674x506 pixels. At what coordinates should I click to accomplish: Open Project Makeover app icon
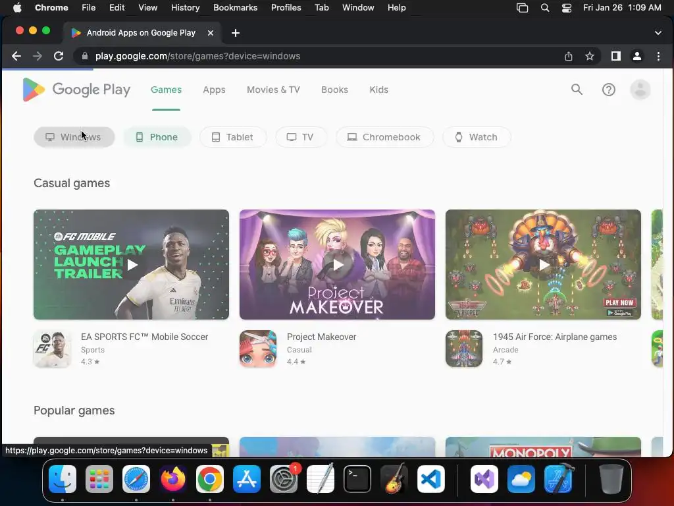pyautogui.click(x=258, y=349)
